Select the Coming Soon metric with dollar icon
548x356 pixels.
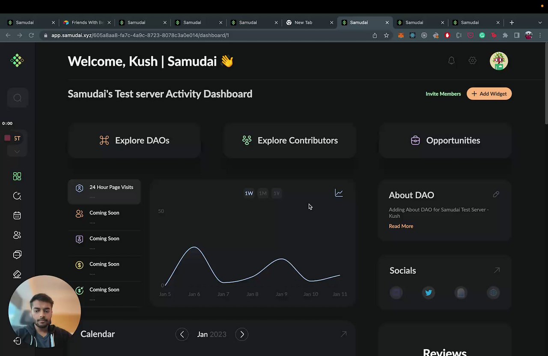point(104,269)
